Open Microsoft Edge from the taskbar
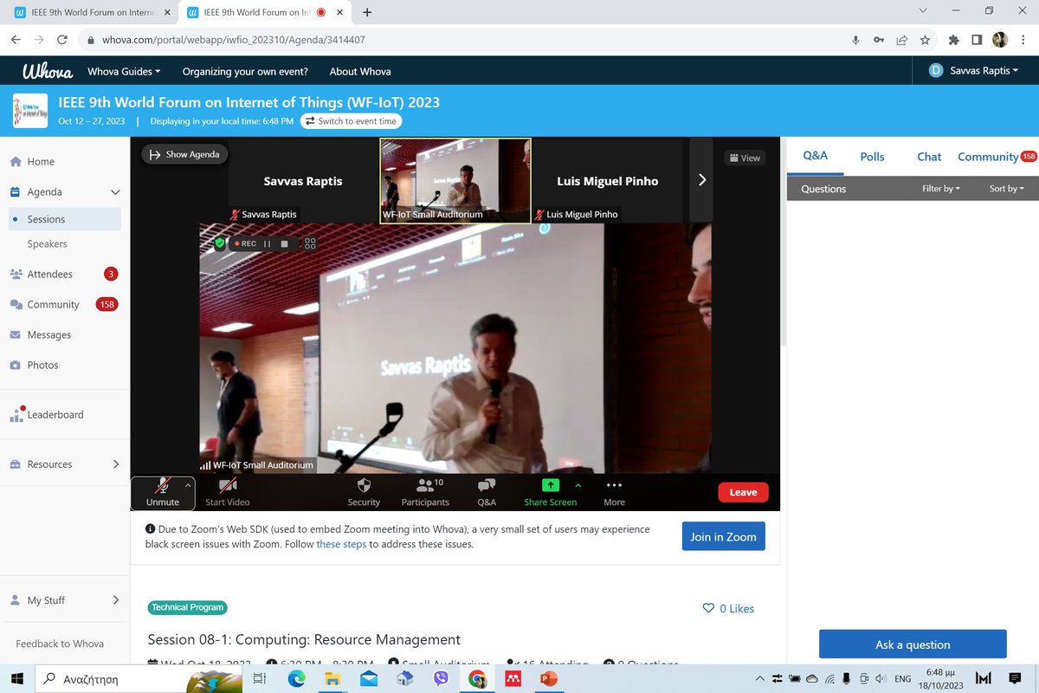Image resolution: width=1039 pixels, height=693 pixels. click(x=297, y=679)
